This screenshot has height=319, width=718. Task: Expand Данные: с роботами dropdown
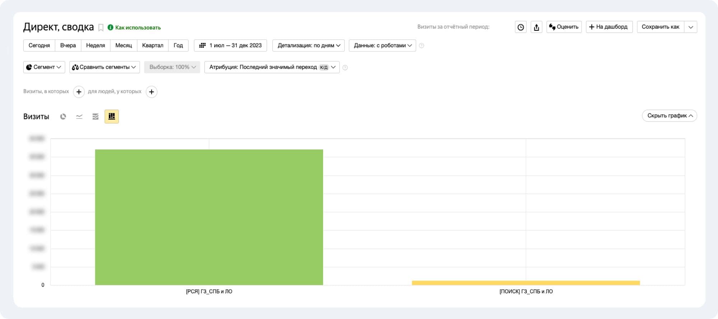pos(382,46)
